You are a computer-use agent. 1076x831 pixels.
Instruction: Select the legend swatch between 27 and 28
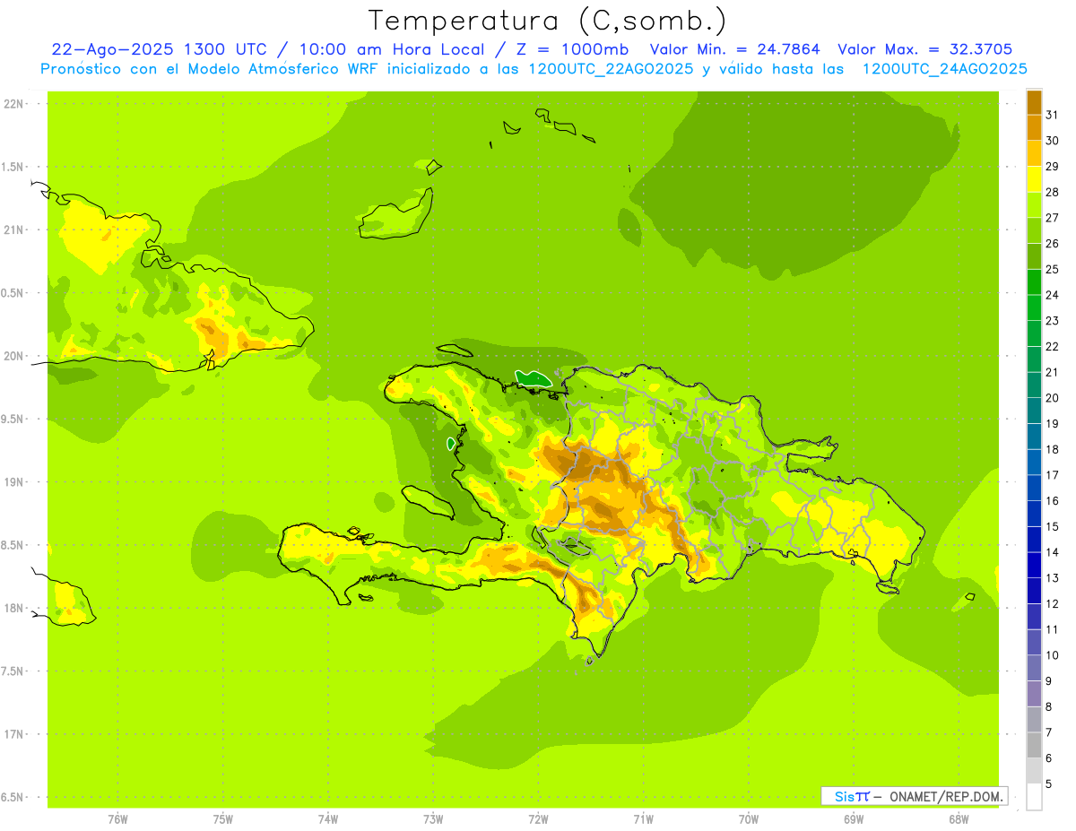pyautogui.click(x=1034, y=205)
